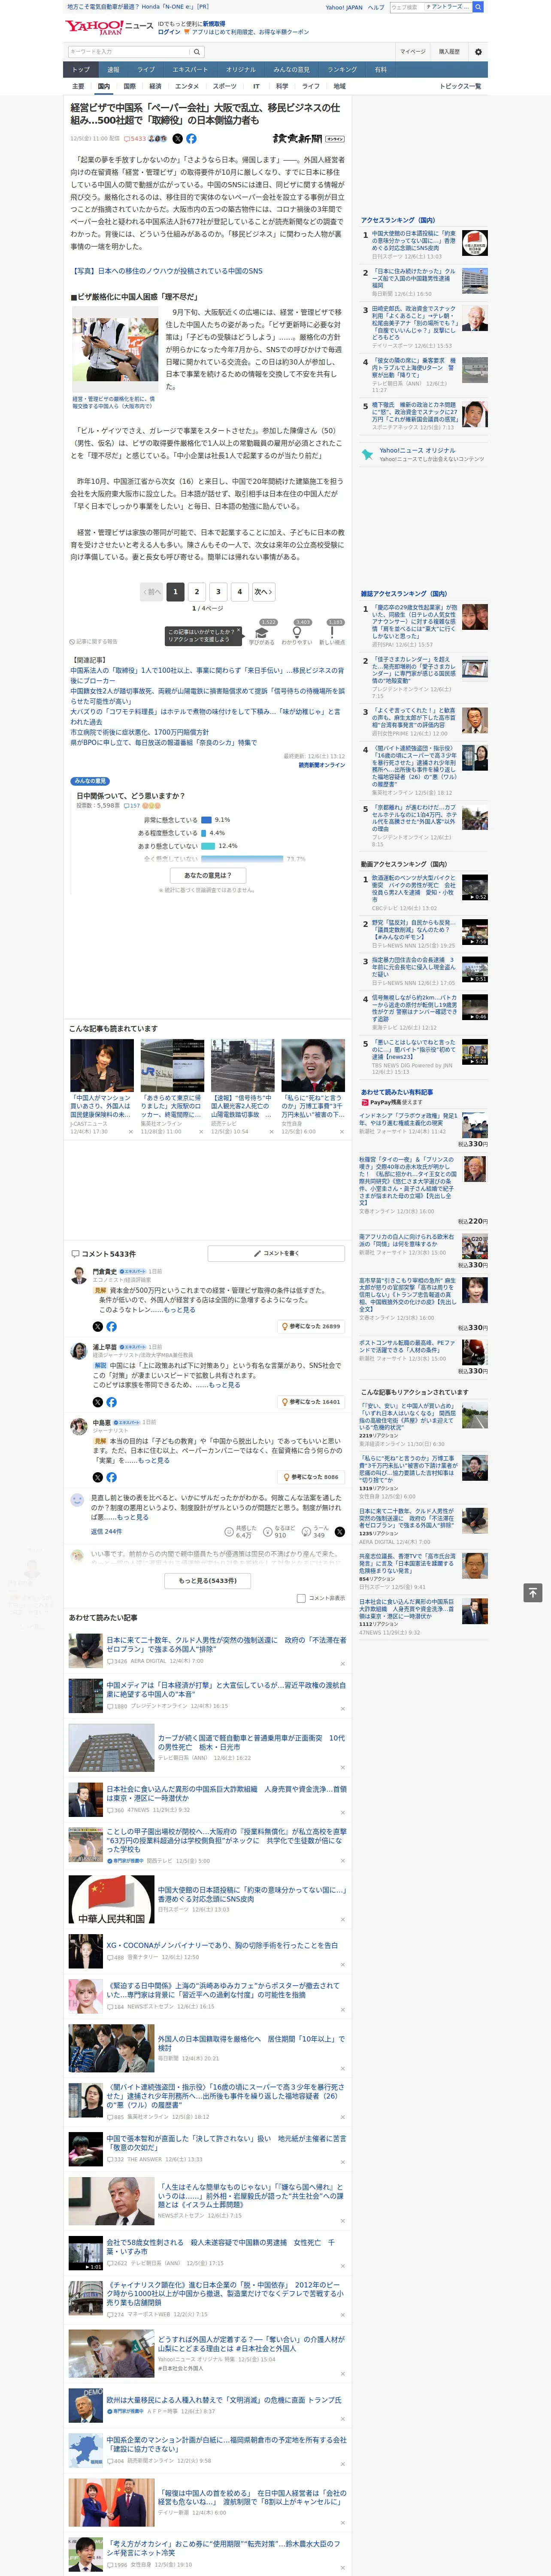Show 返信 244件 replies
551x2576 pixels.
coord(106,1531)
